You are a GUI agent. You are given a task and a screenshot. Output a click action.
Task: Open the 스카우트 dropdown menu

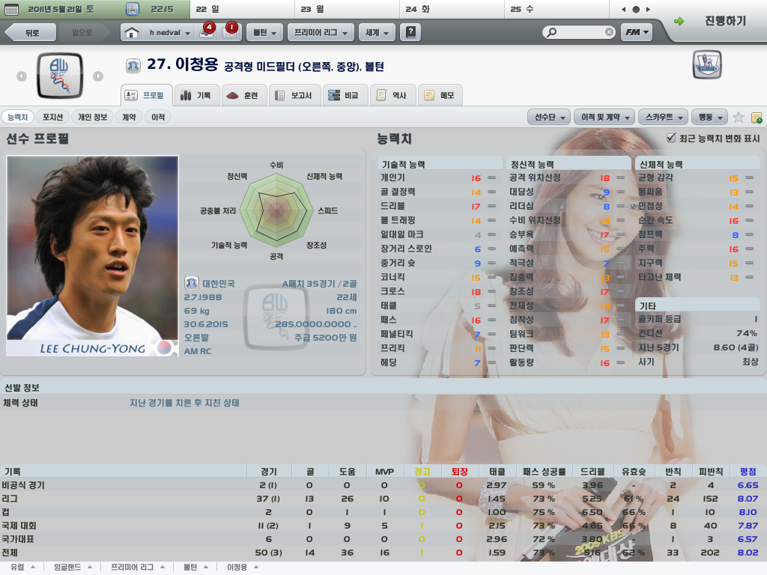(664, 118)
